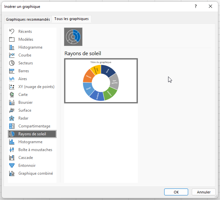Image resolution: width=220 pixels, height=200 pixels.
Task: Pick Graphique combiné from the list
Action: pyautogui.click(x=35, y=173)
